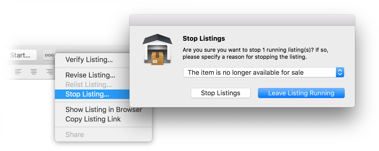This screenshot has width=379, height=151.
Task: Open the 'The item is no longer available' dropdown
Action: [264, 72]
